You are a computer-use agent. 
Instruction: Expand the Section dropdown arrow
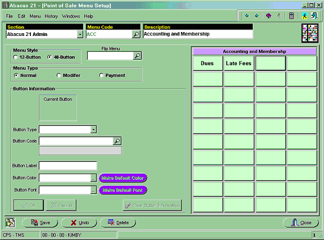pyautogui.click(x=80, y=34)
